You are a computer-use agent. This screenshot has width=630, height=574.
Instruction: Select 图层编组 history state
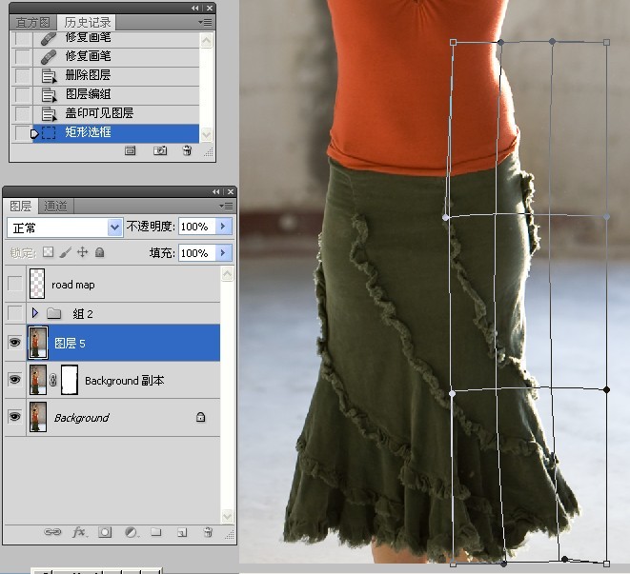tap(115, 95)
